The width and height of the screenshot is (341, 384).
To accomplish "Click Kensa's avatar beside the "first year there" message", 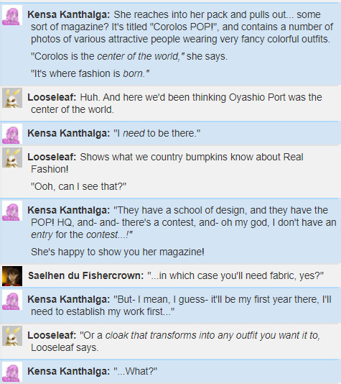I will pyautogui.click(x=12, y=300).
